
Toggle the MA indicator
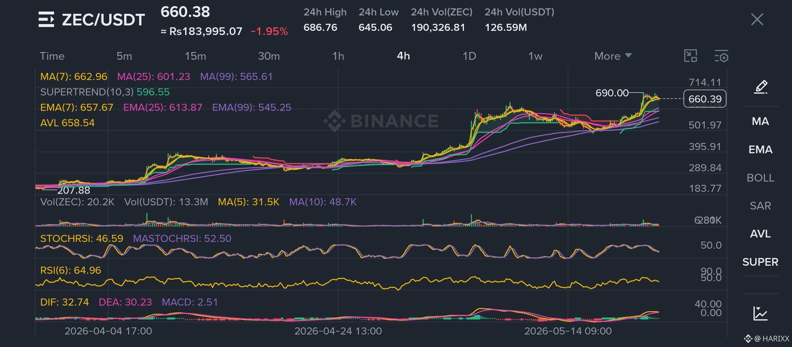760,121
